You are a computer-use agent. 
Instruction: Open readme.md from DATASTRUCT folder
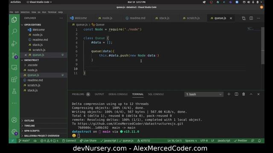(x=35, y=80)
